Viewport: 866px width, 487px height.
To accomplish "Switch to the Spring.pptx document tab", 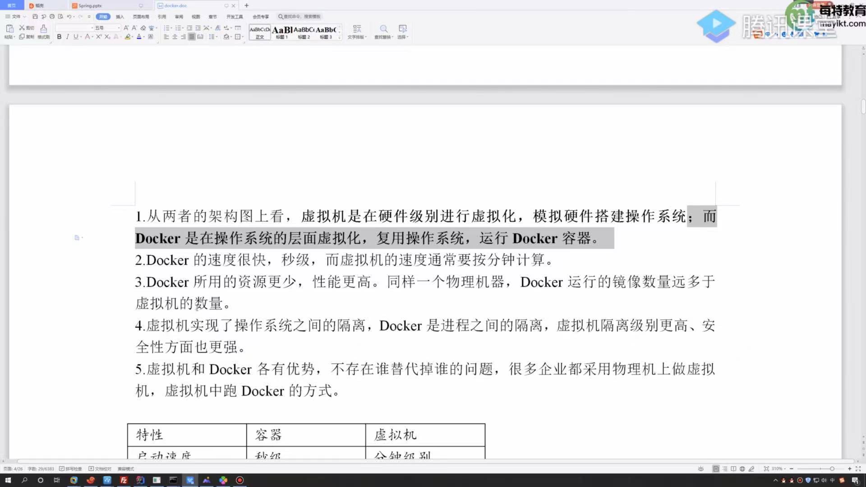I will (x=90, y=6).
